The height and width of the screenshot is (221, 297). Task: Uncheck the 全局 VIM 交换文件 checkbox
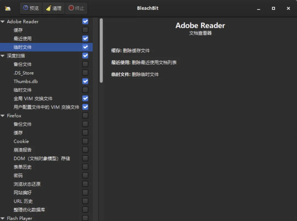[85, 98]
